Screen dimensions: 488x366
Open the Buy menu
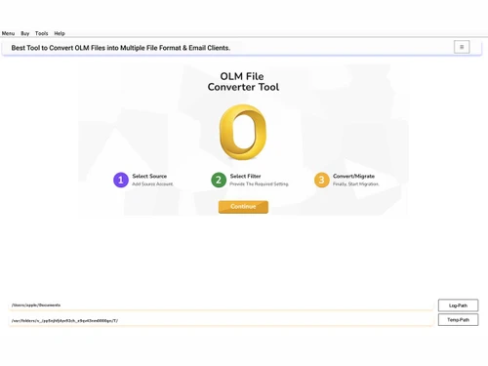pos(25,33)
